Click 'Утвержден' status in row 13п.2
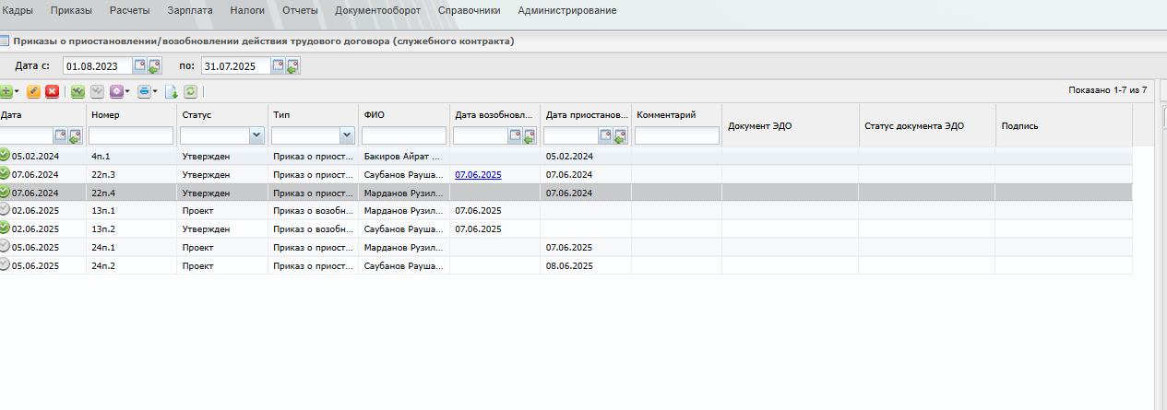The image size is (1167, 410). tap(206, 228)
